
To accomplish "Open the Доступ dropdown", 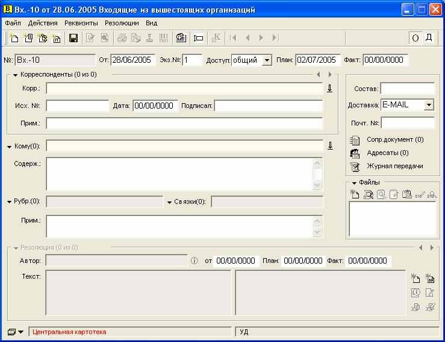I will click(x=267, y=60).
